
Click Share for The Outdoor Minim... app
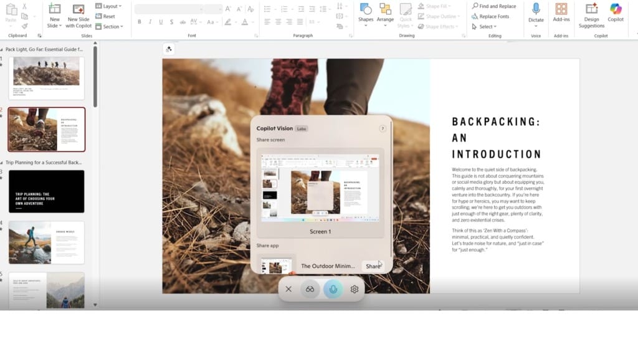[373, 266]
